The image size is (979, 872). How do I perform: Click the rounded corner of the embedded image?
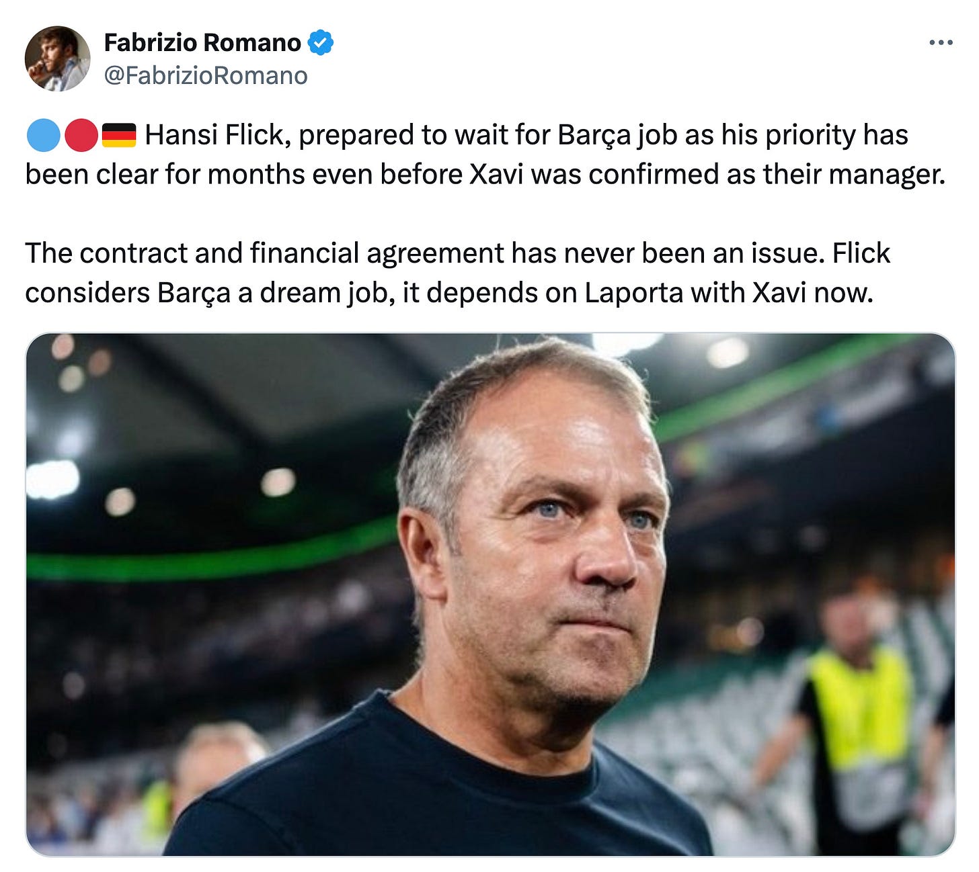pos(37,339)
